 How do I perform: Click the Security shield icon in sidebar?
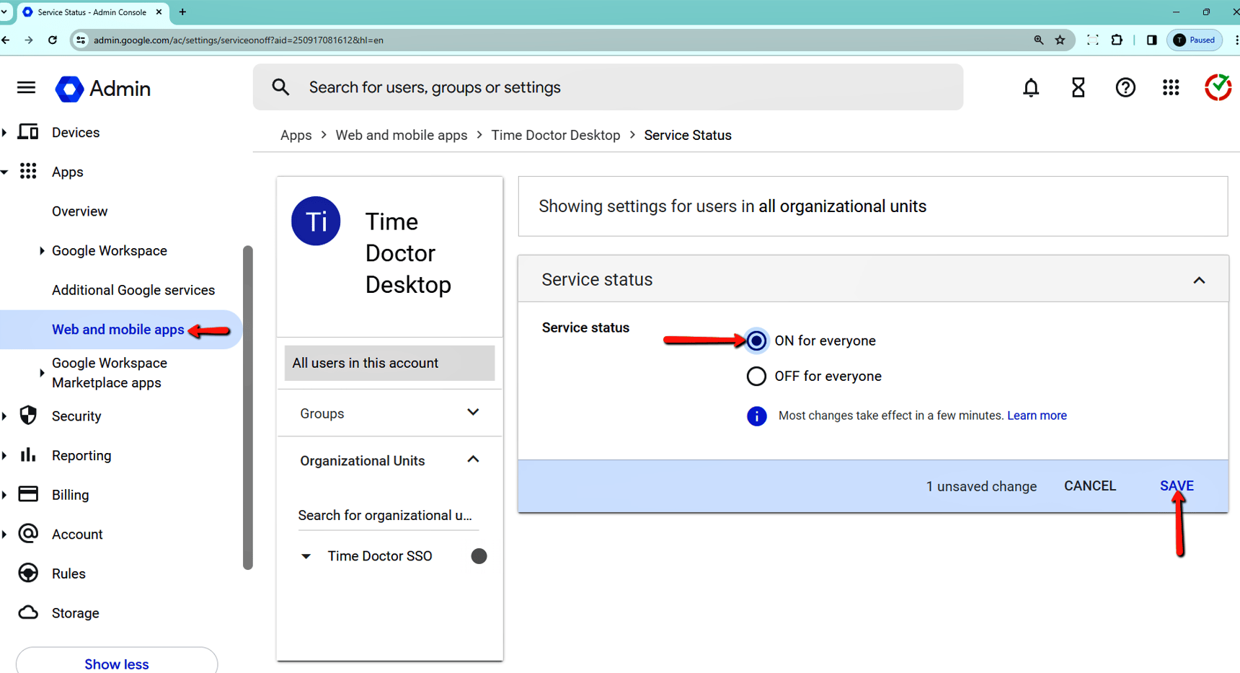28,415
